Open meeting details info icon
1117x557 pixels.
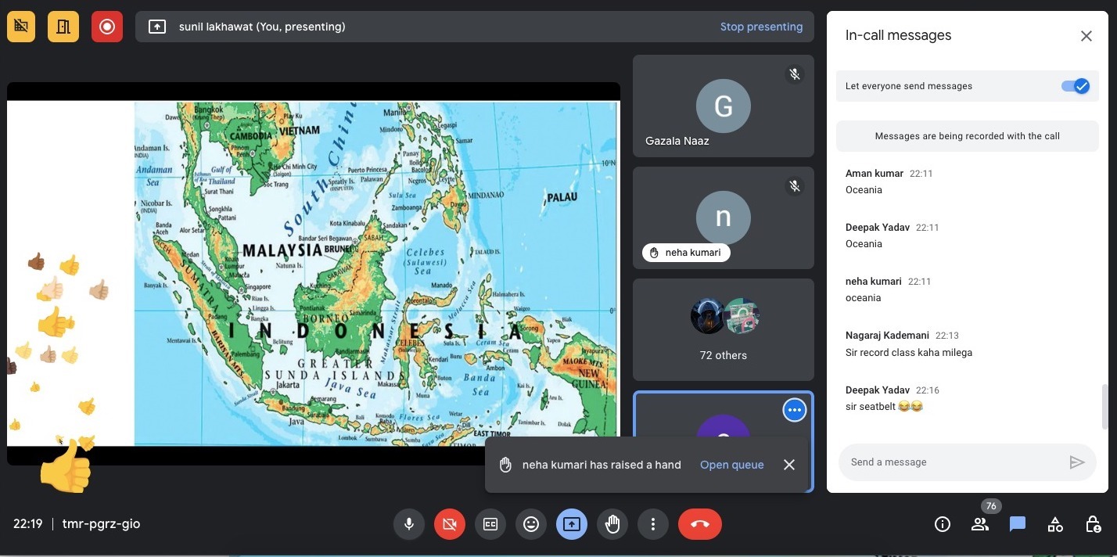pos(943,524)
